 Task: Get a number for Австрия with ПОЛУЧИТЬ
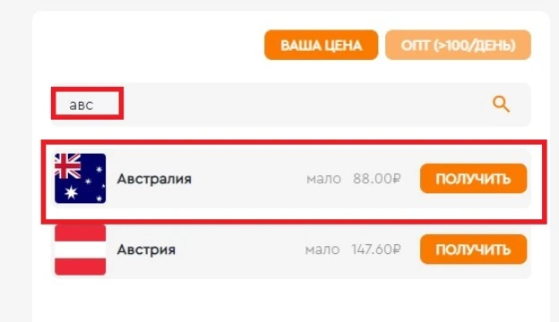[473, 250]
